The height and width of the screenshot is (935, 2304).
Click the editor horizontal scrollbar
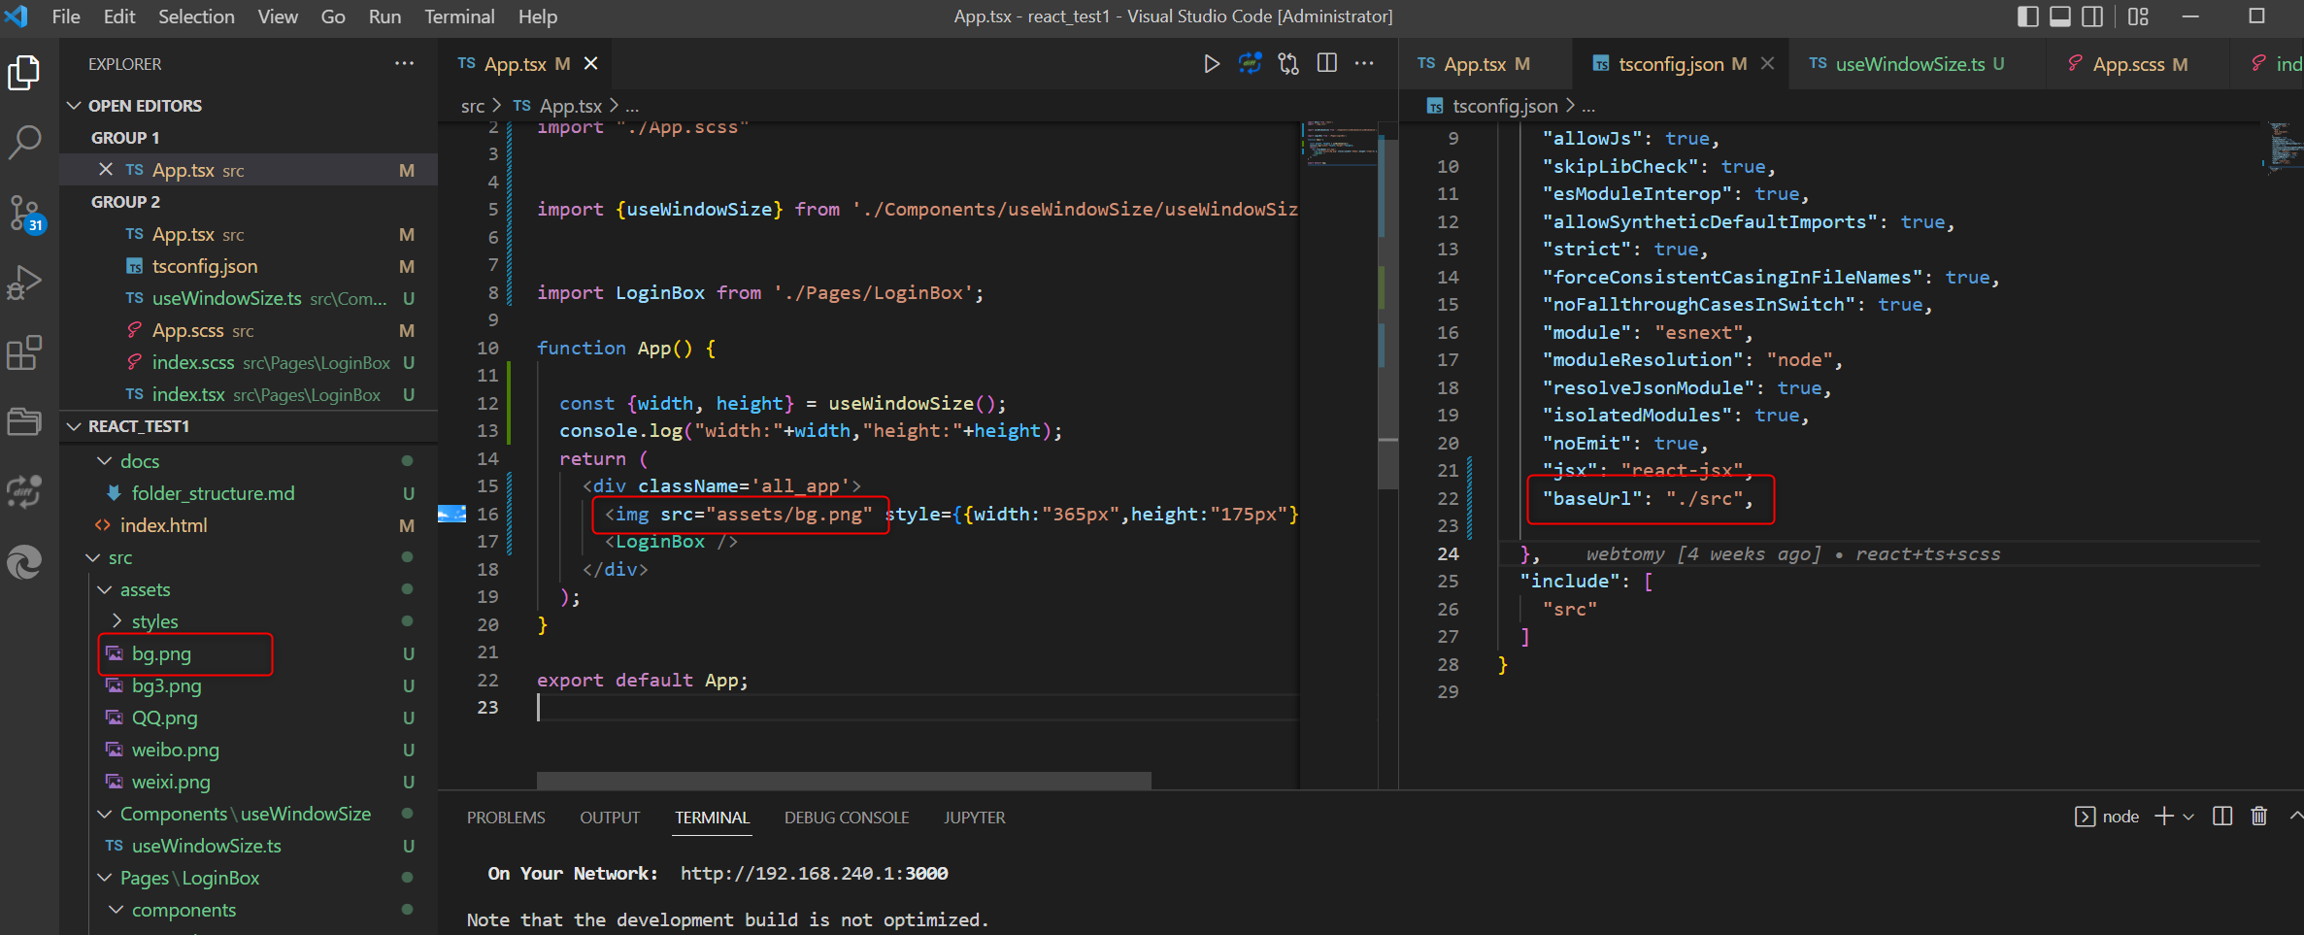tap(843, 781)
